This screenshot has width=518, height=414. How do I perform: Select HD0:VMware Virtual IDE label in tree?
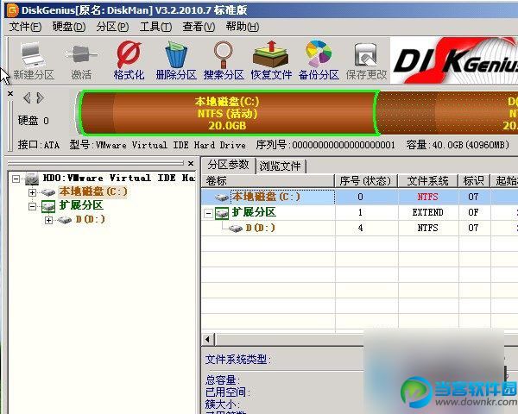point(118,179)
